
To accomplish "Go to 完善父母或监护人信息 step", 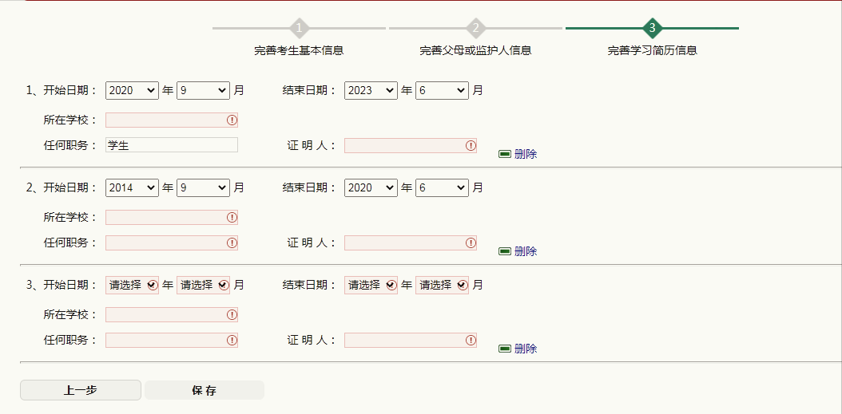I will [475, 51].
